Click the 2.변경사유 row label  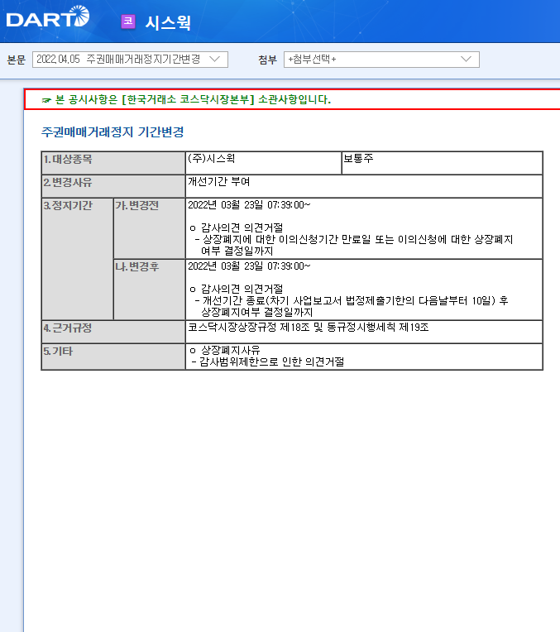click(113, 186)
